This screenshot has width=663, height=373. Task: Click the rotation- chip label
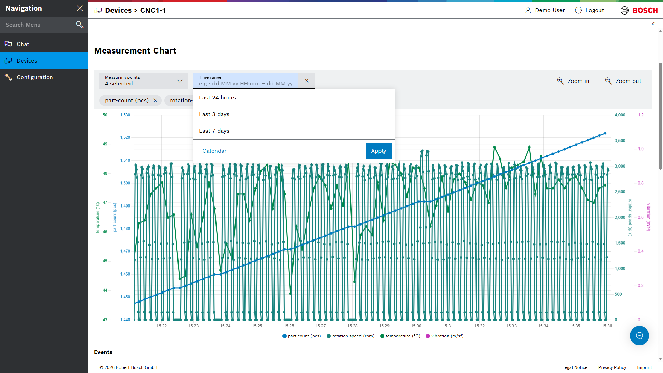coord(181,101)
